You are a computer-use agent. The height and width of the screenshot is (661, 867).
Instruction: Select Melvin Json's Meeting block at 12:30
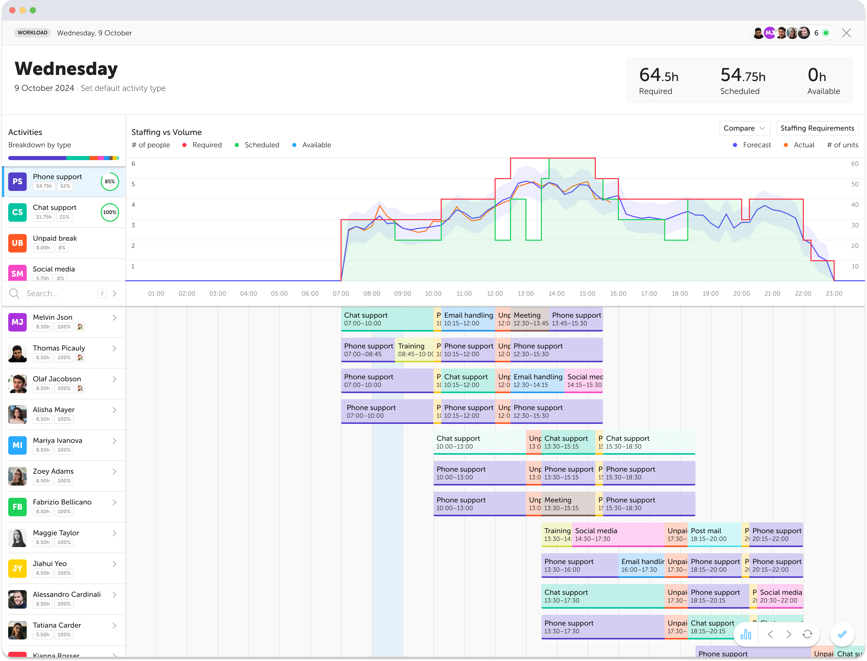(530, 319)
